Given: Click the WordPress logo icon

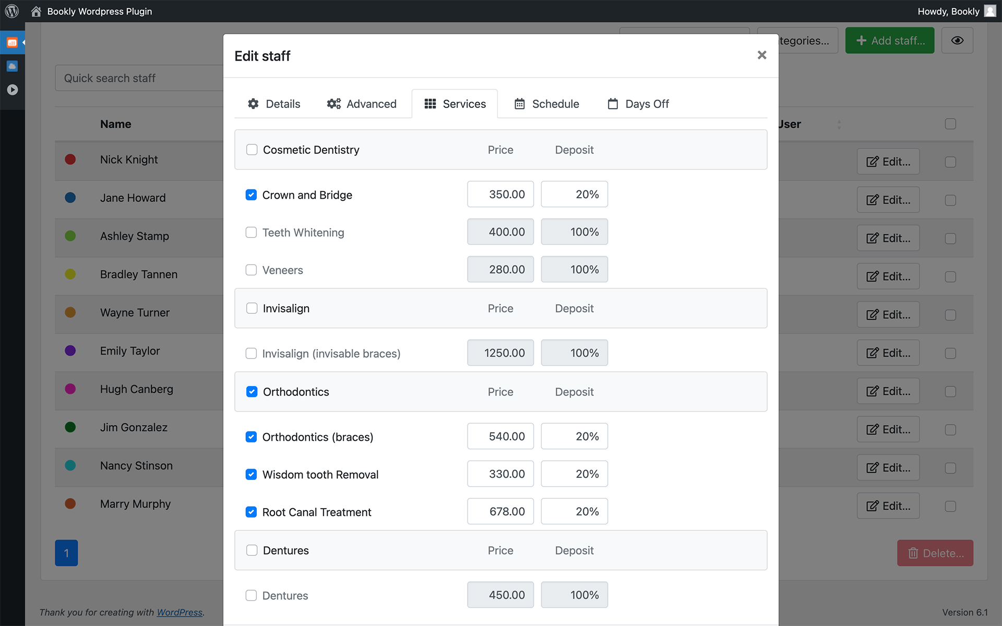Looking at the screenshot, I should point(11,11).
